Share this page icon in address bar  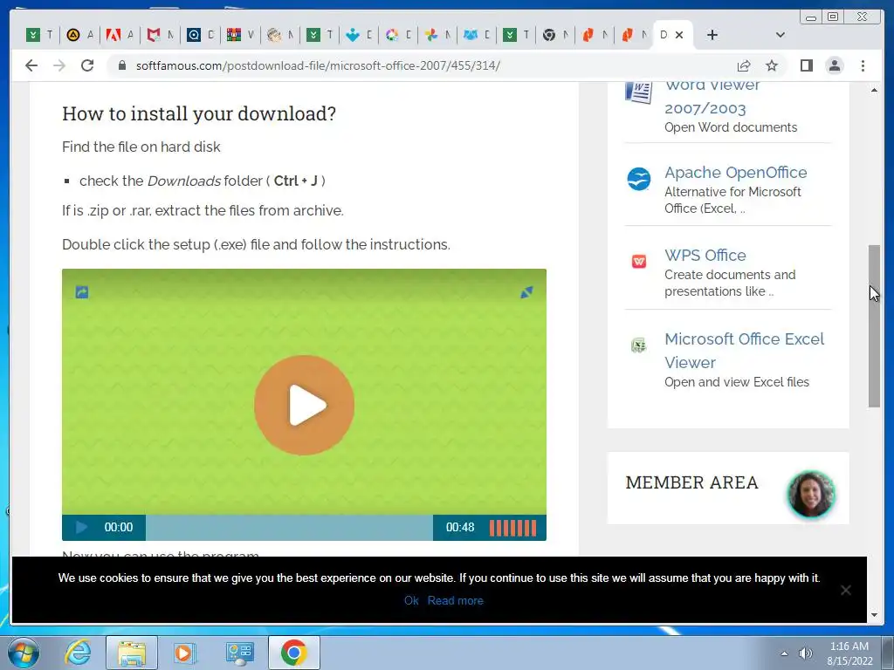pos(744,66)
